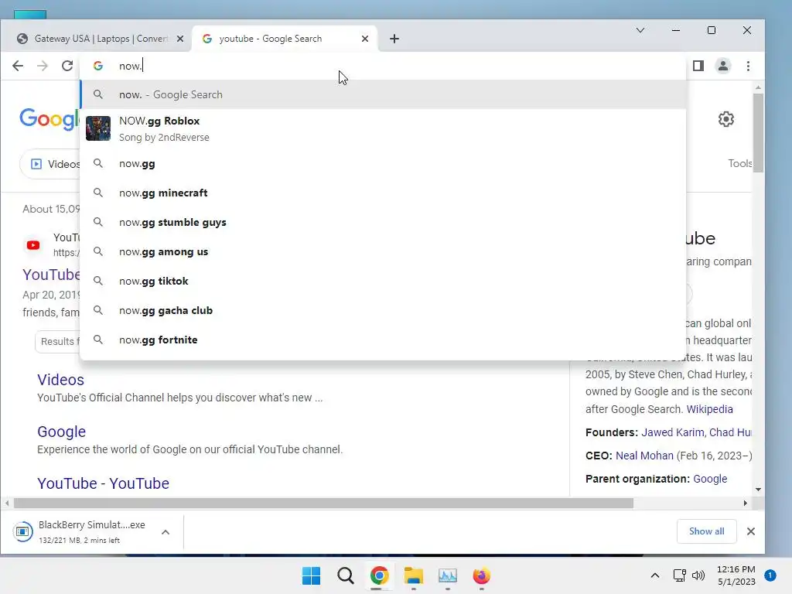Image resolution: width=792 pixels, height=594 pixels.
Task: Choose the now.gg gacha club suggestion
Action: 383,310
